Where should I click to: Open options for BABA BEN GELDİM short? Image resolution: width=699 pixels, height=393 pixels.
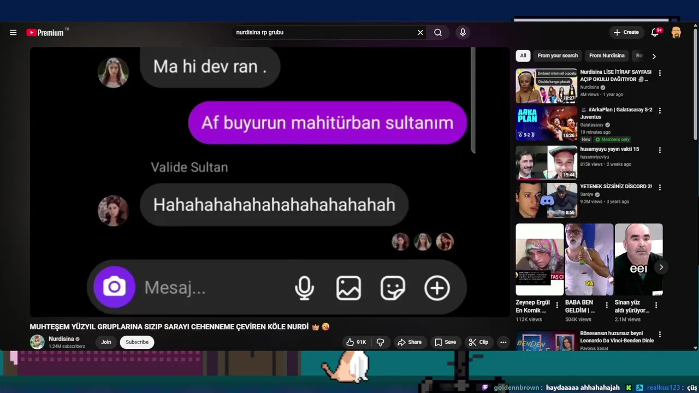tap(606, 305)
